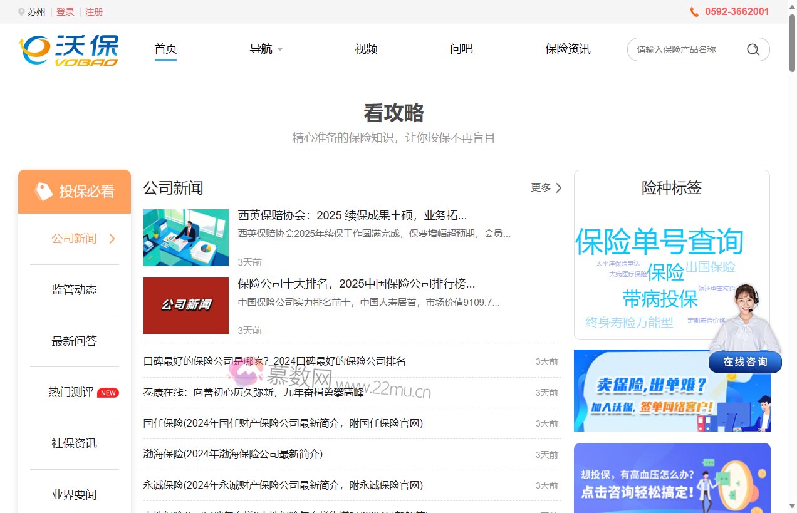Click the 登录 login link

(x=65, y=11)
